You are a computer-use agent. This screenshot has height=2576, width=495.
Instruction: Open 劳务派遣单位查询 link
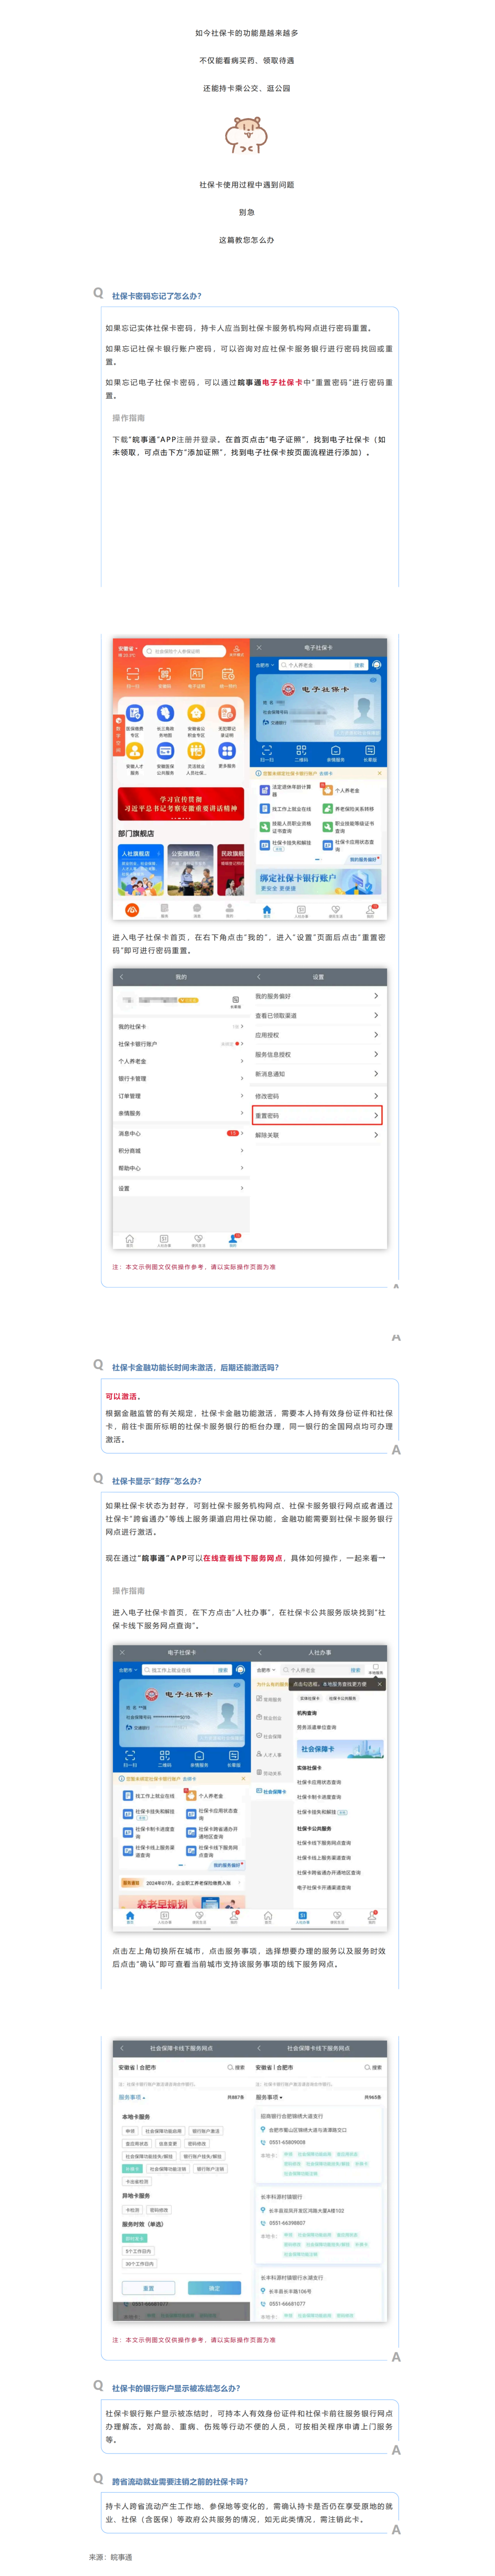(317, 1727)
